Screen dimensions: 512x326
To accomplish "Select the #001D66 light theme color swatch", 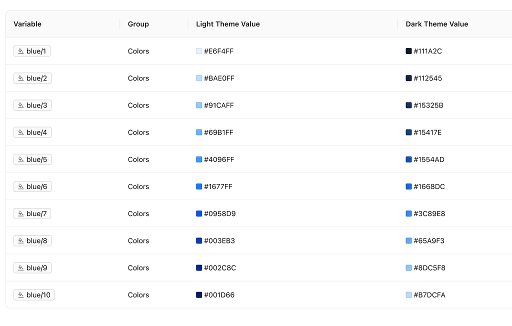I will [x=199, y=295].
